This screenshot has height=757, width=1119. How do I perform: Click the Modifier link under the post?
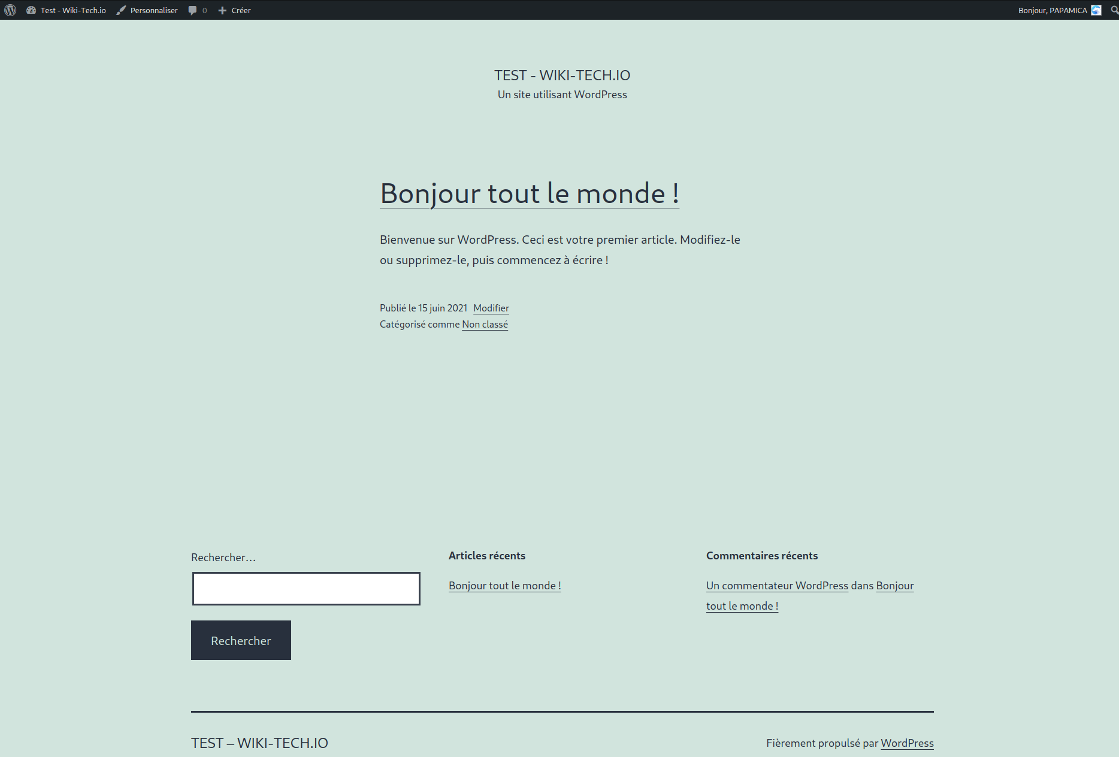[491, 308]
